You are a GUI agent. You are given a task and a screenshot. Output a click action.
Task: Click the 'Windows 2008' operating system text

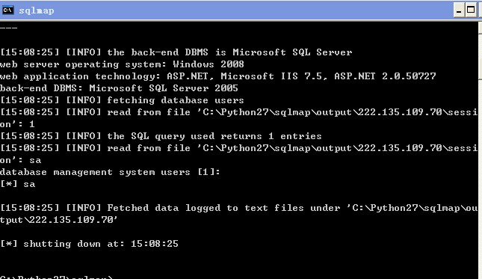(208, 64)
